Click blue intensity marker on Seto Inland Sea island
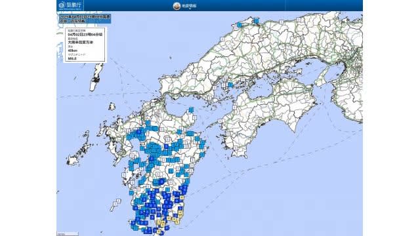This screenshot has height=236, width=420. [x=230, y=85]
